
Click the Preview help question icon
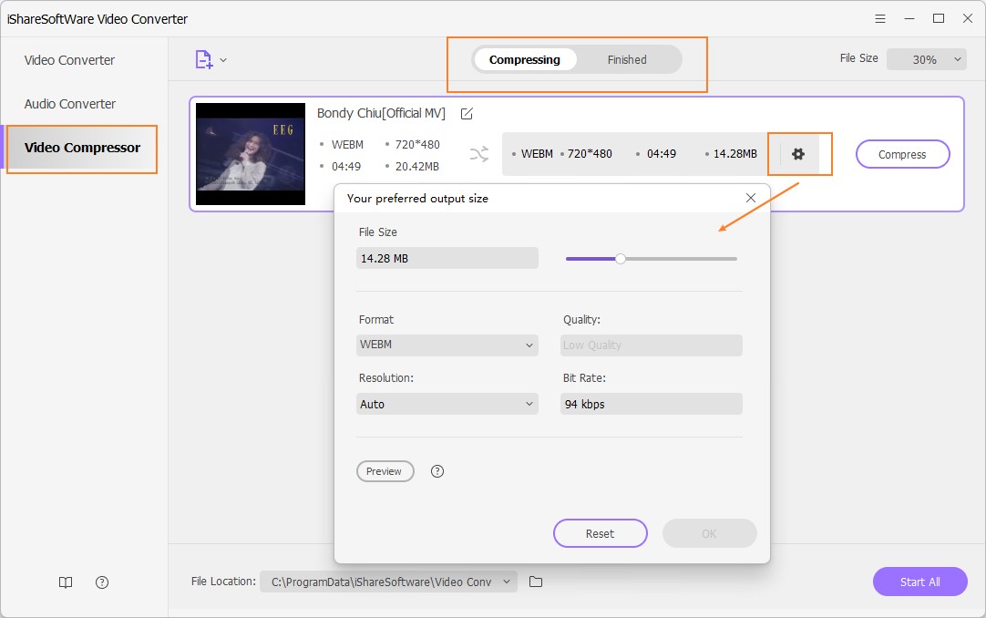[x=437, y=471]
